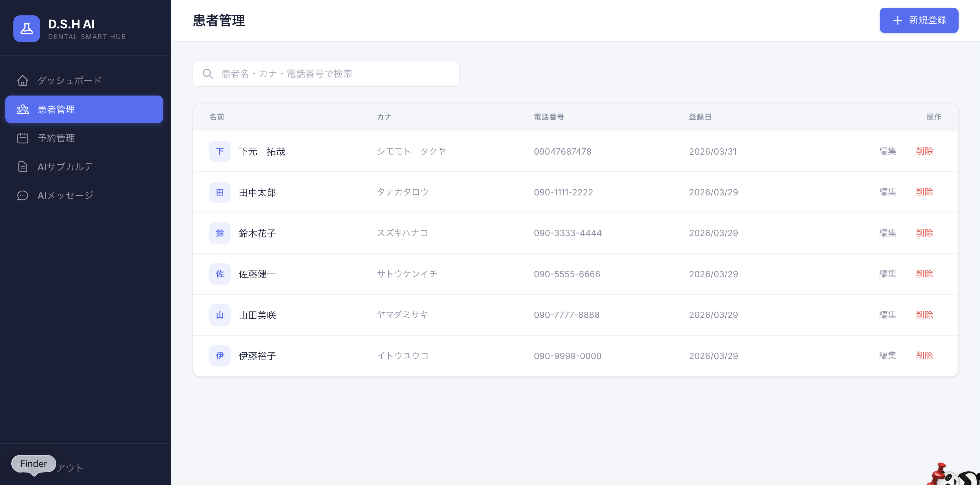Click kana シモト タクヤ
980x485 pixels.
pyautogui.click(x=411, y=151)
